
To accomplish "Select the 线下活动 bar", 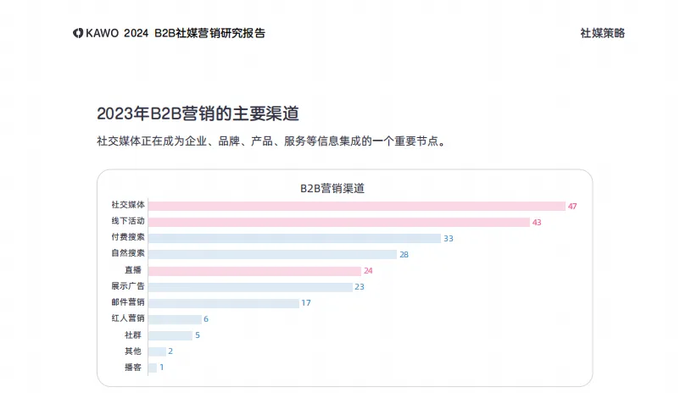I will point(339,222).
